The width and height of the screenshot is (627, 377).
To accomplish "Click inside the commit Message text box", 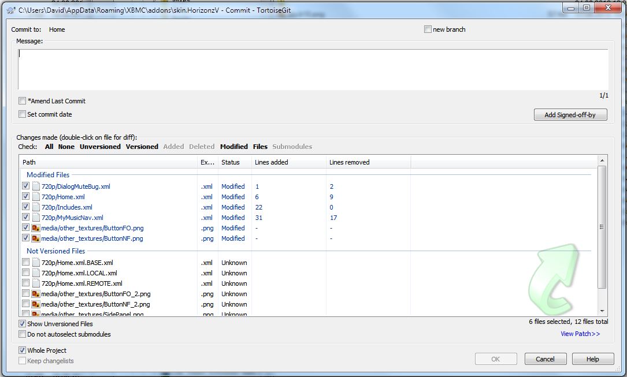I will [313, 69].
